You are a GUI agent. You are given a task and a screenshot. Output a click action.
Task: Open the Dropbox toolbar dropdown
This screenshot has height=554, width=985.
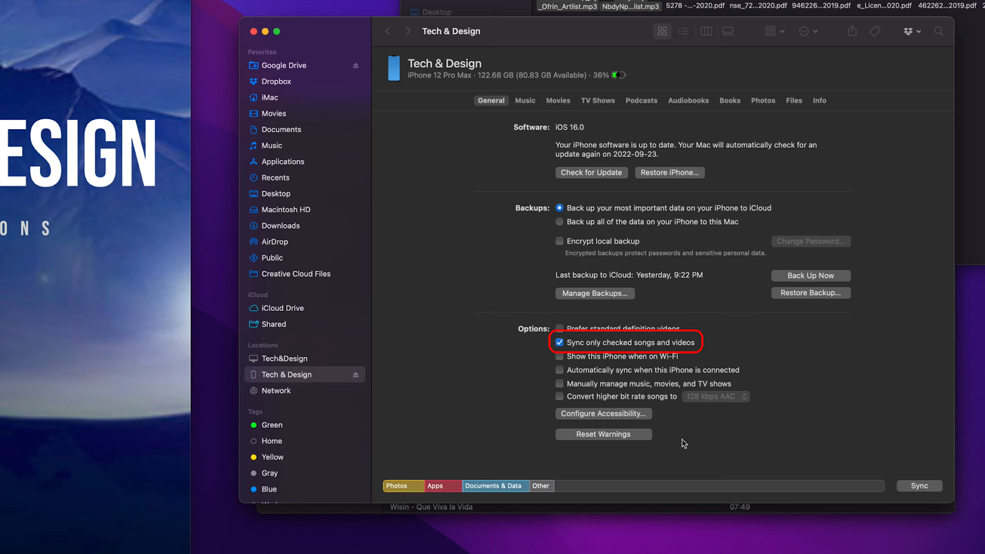click(x=912, y=31)
